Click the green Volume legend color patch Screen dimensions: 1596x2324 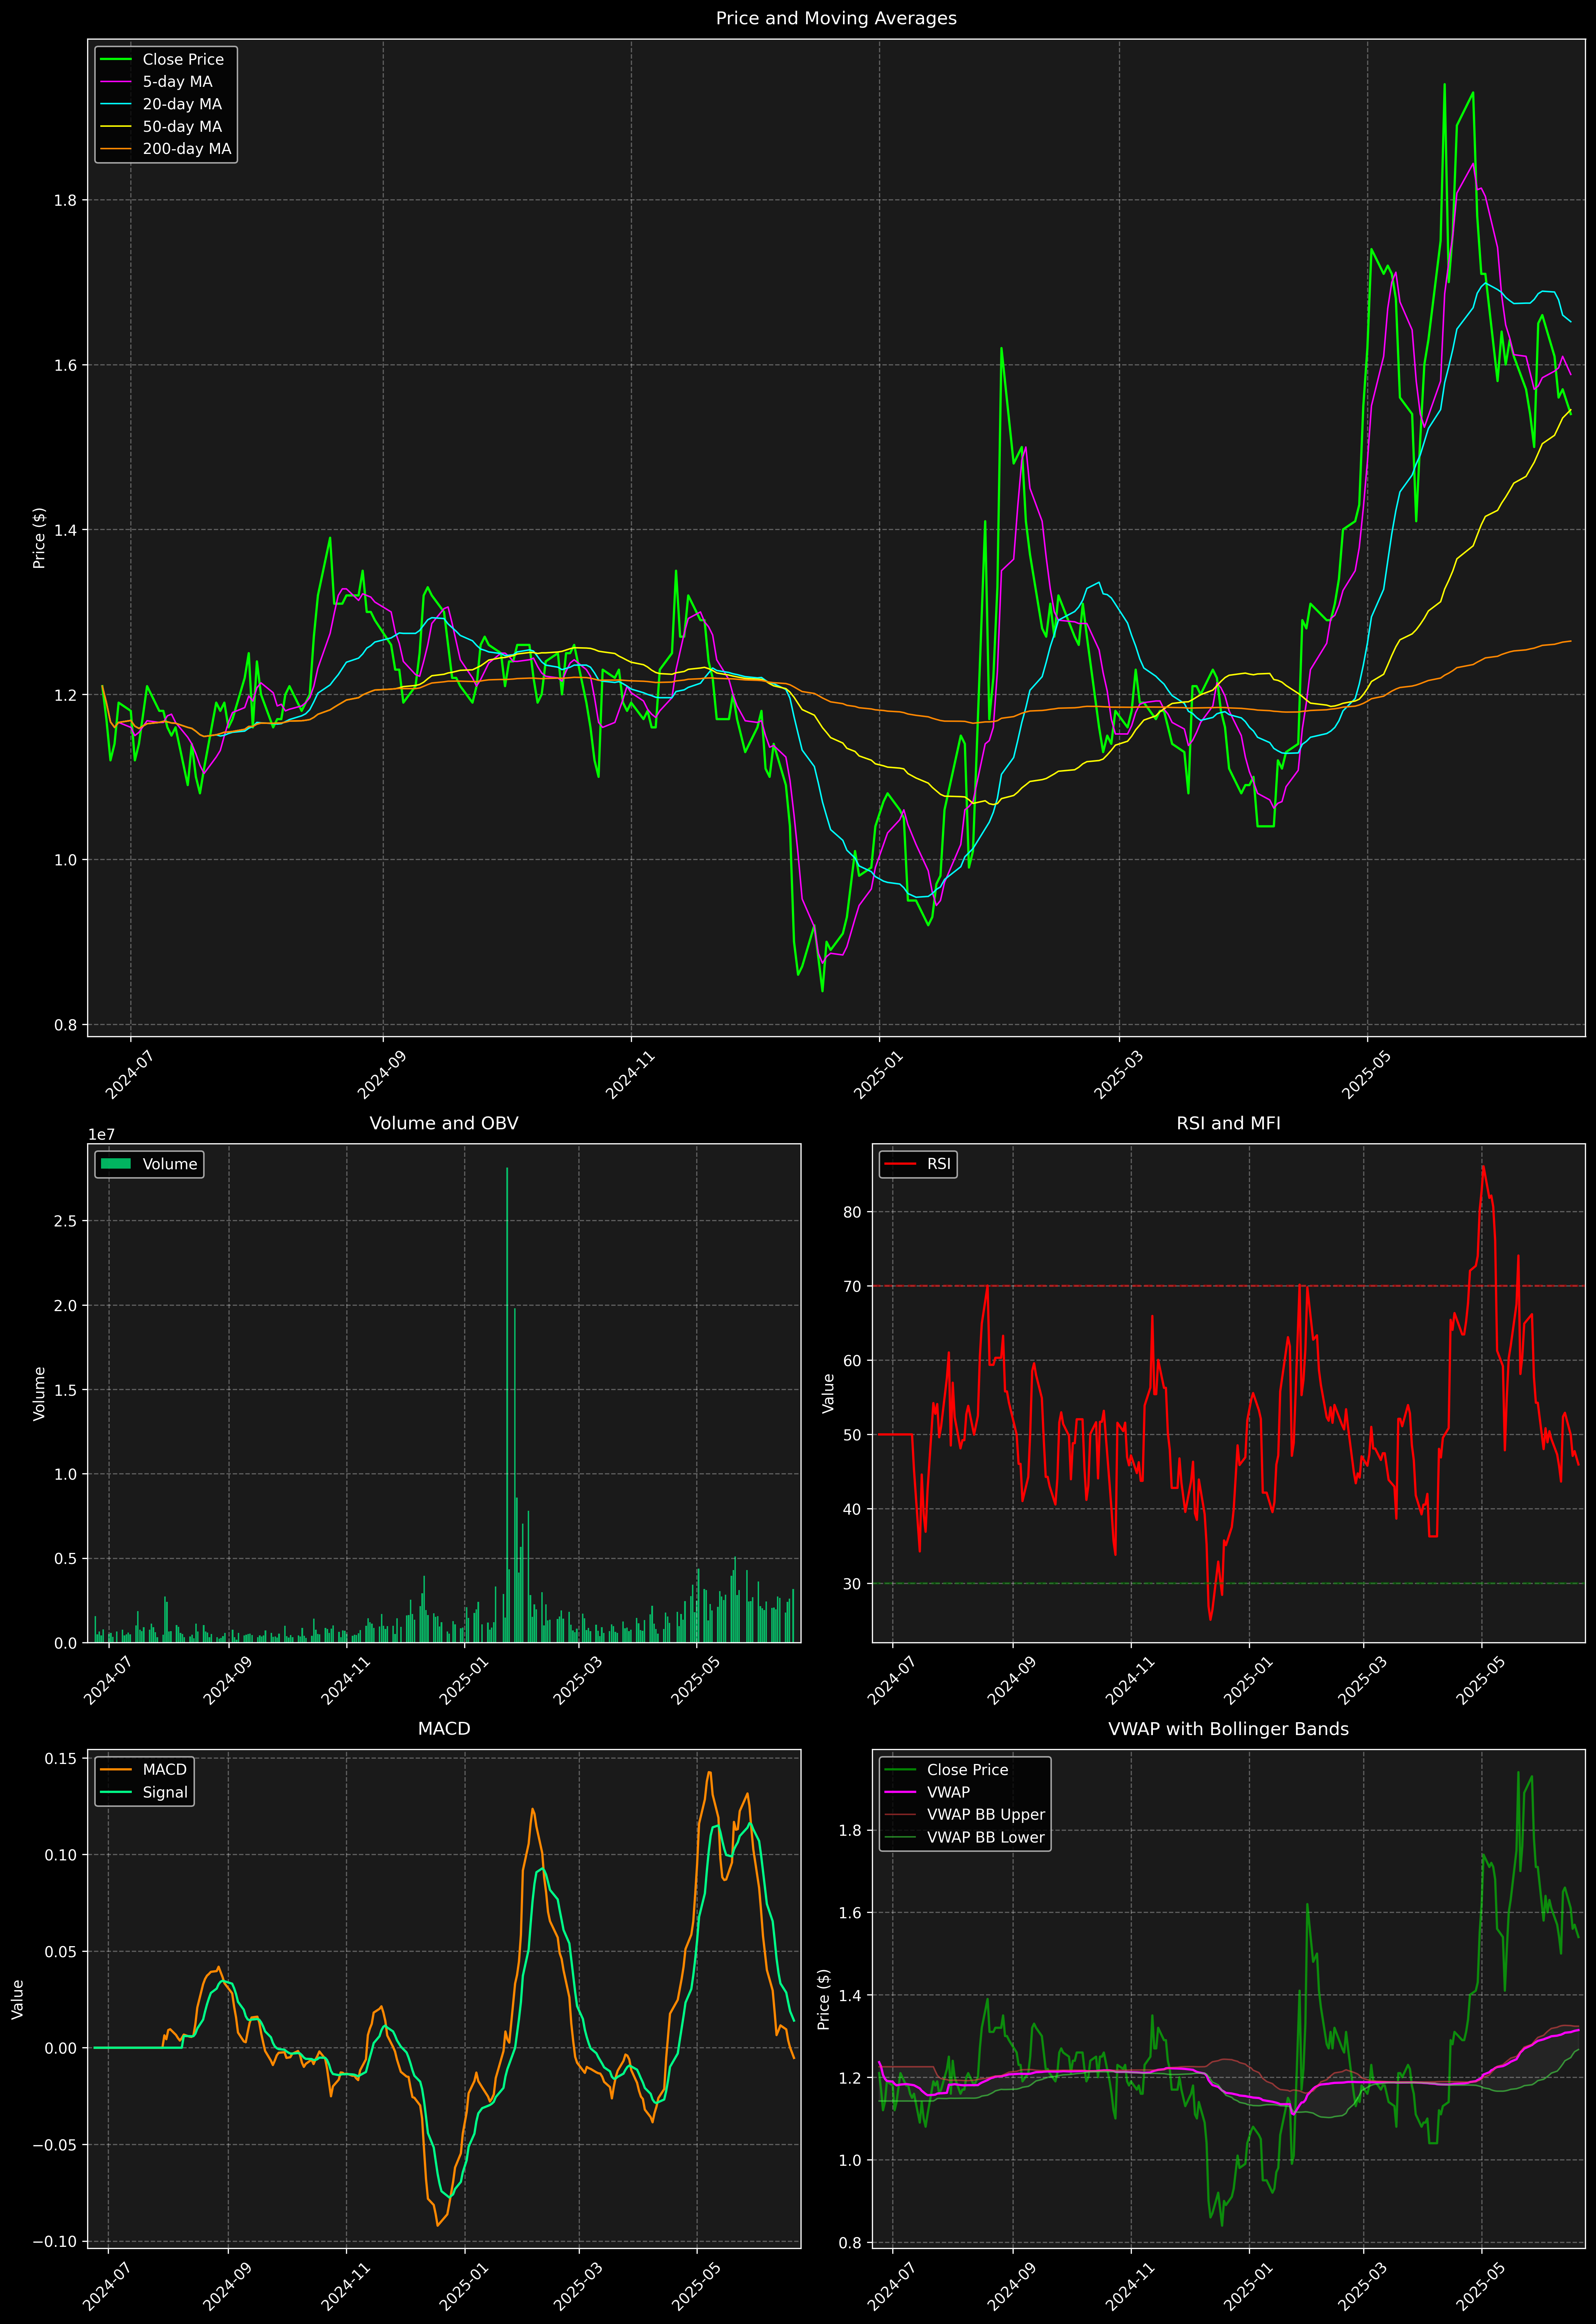116,1164
